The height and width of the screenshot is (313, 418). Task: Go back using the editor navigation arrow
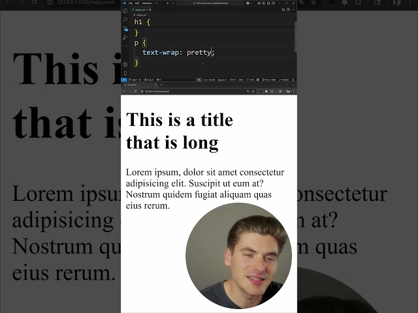(168, 3)
